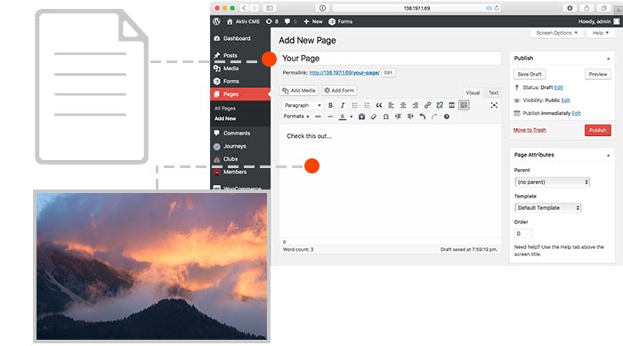This screenshot has width=623, height=346.
Task: Open the Parent page dropdown
Action: click(x=553, y=182)
